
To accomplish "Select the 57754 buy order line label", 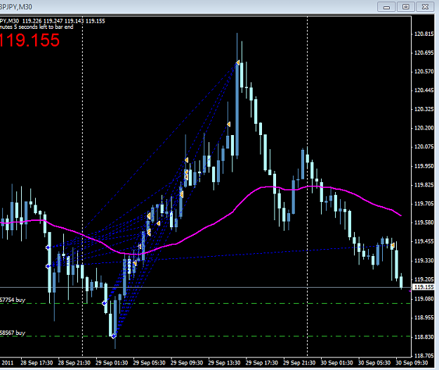I will [x=13, y=300].
